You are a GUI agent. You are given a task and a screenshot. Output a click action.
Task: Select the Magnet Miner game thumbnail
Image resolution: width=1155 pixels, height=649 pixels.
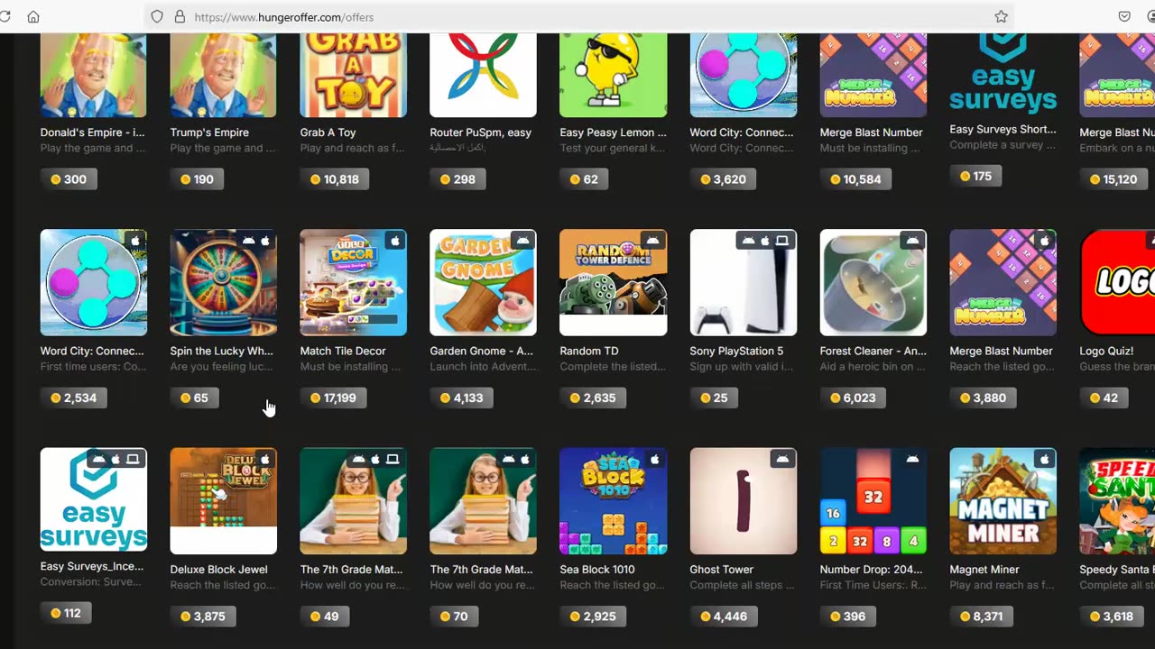(1003, 500)
